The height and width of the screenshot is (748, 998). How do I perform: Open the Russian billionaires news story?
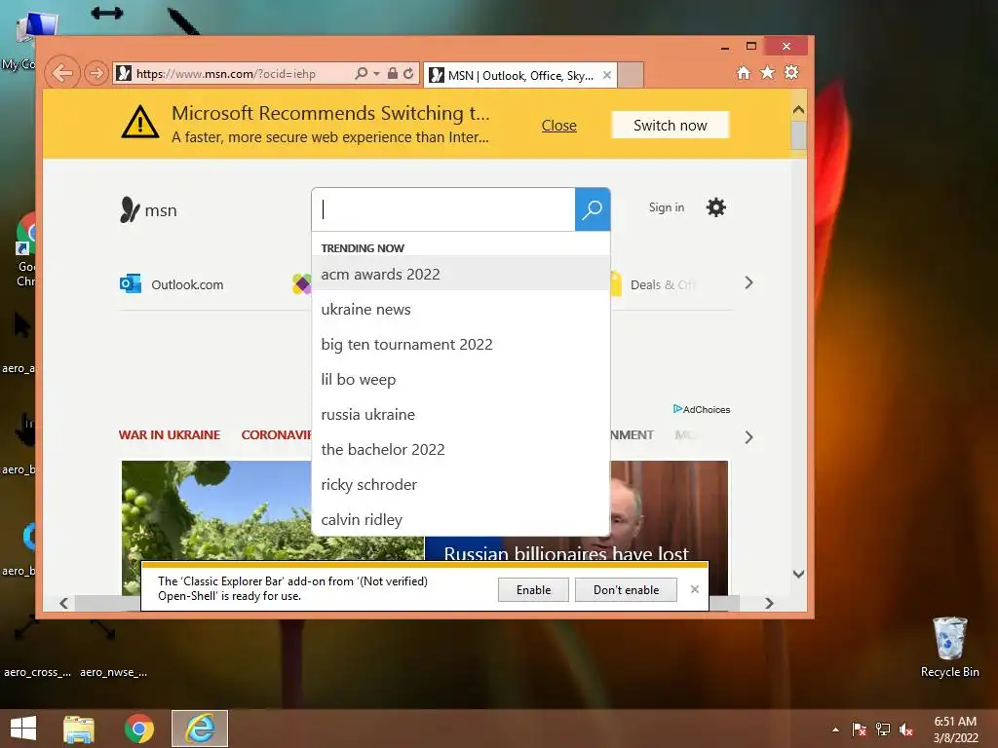click(x=566, y=553)
